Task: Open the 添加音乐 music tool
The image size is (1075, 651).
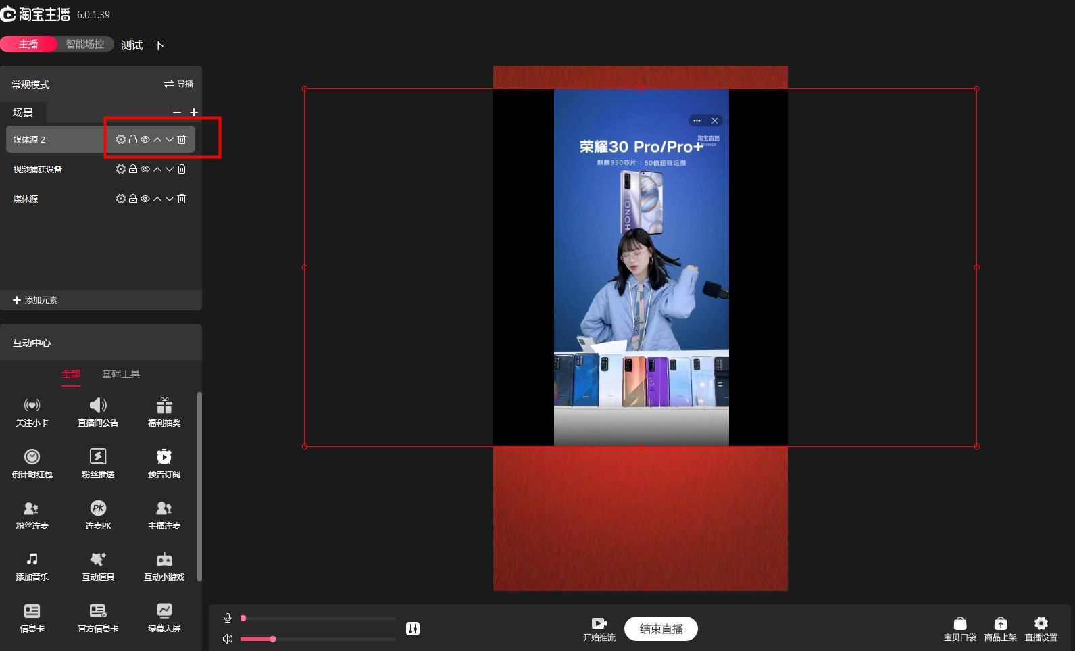Action: 32,566
